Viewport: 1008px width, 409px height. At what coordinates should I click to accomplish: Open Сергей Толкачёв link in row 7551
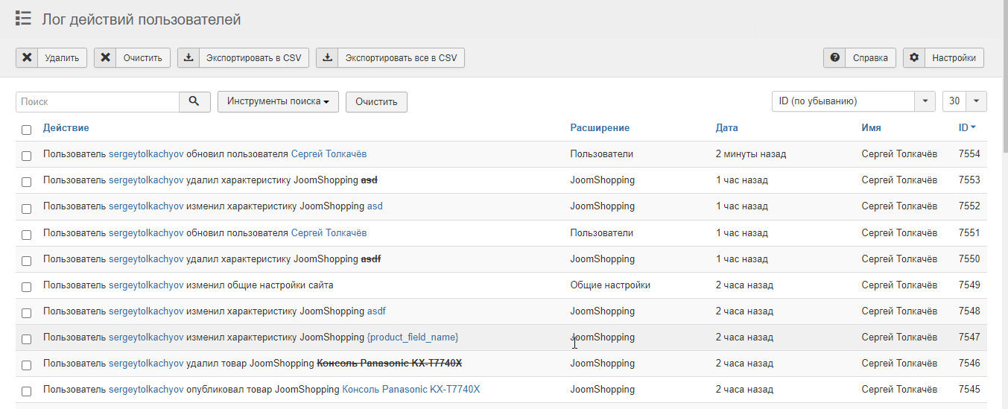pos(329,233)
